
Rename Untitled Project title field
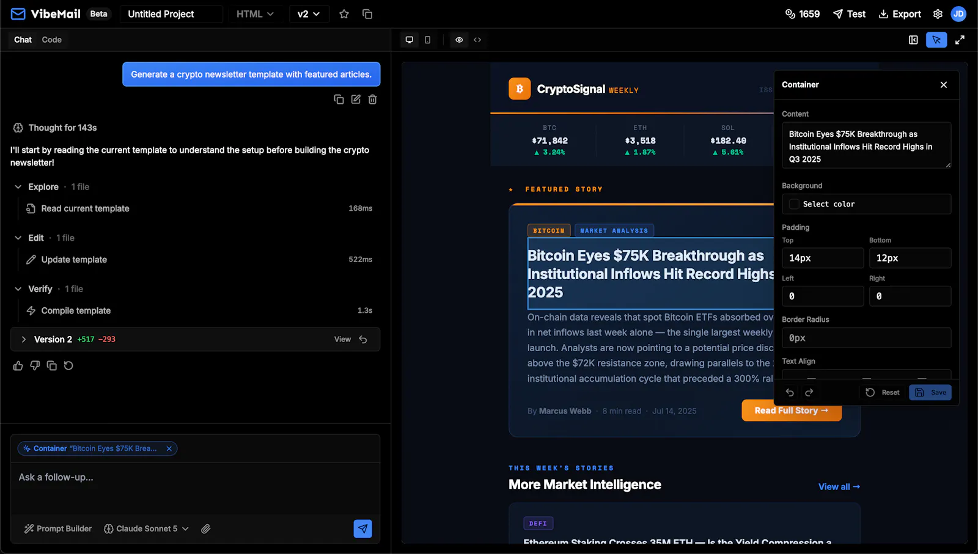click(x=171, y=14)
